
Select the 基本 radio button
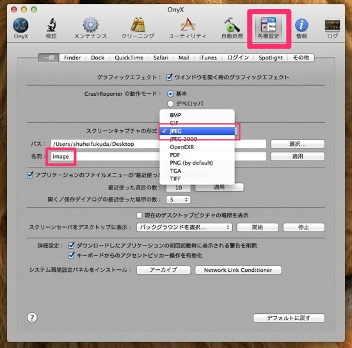[170, 94]
